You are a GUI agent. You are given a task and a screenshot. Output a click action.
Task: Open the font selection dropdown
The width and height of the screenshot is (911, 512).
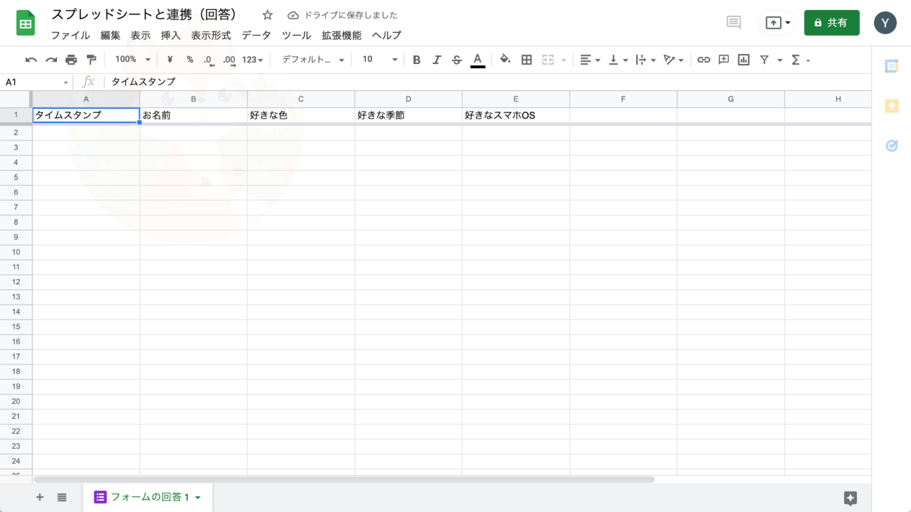[x=311, y=59]
